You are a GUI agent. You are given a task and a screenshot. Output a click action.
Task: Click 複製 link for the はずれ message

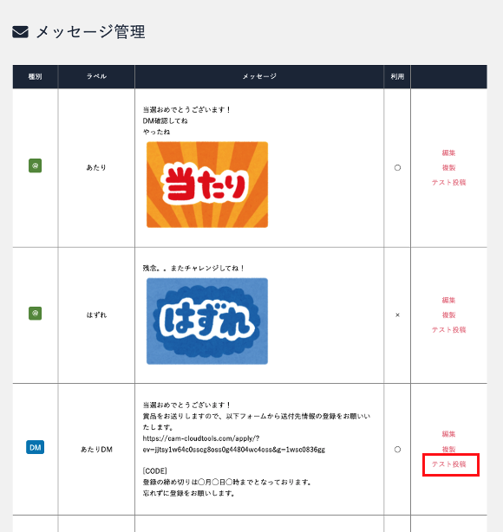[x=448, y=315]
